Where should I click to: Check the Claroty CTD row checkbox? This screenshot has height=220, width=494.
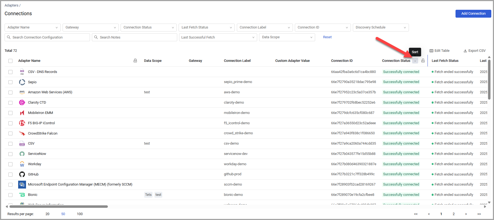pyautogui.click(x=10, y=103)
